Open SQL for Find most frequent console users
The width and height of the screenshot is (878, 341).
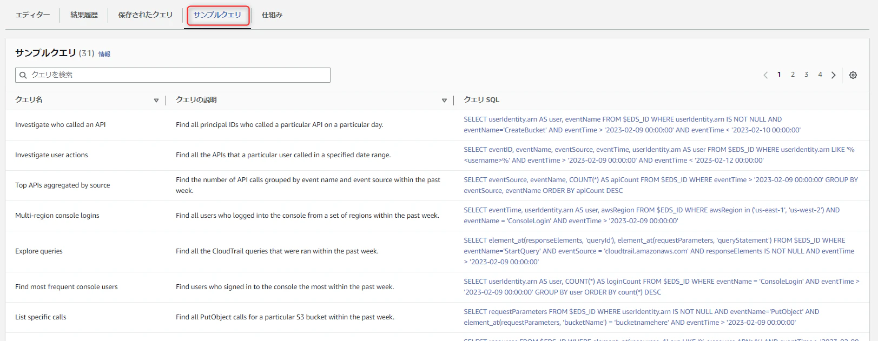tap(661, 287)
